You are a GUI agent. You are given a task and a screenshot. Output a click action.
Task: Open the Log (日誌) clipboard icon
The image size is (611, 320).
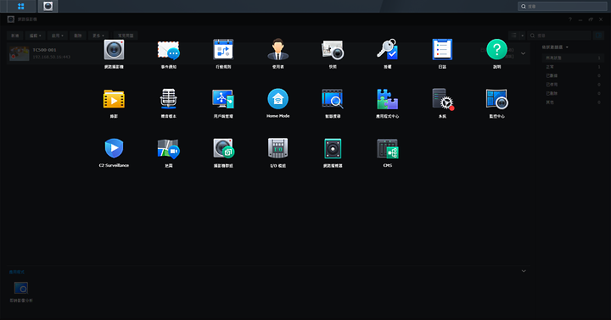[x=442, y=49]
